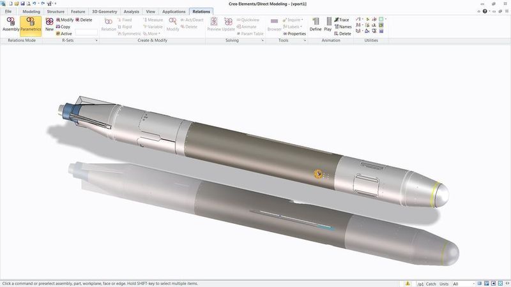Click Copy in R-Sets group
This screenshot has width=511, height=287.
point(63,27)
